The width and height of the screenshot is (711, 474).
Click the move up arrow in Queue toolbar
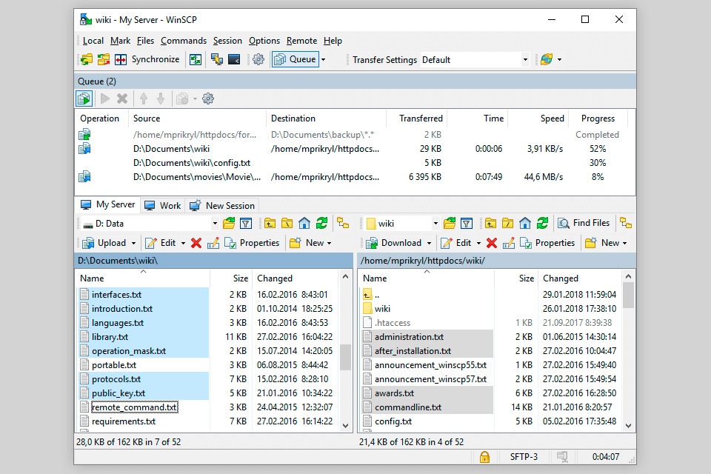pyautogui.click(x=144, y=99)
